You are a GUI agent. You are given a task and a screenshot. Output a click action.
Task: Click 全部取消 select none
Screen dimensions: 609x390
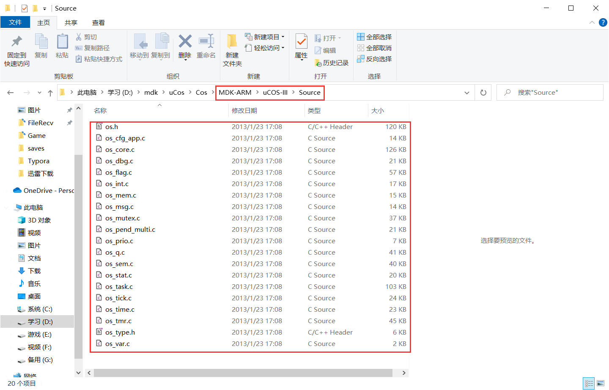click(375, 48)
